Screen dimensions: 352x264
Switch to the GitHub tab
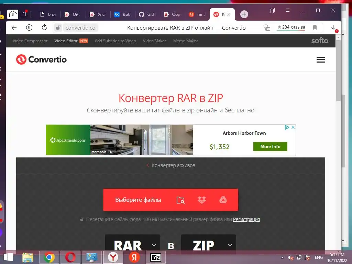[147, 14]
